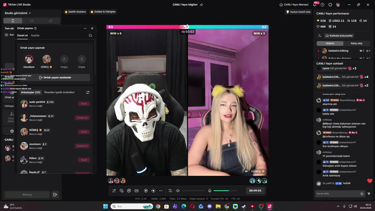Click the Rövanş button
This screenshot has width=375, height=211.
tap(27, 195)
